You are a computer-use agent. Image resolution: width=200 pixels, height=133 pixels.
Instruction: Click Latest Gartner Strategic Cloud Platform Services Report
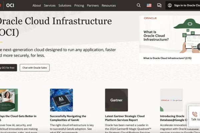click(x=125, y=118)
